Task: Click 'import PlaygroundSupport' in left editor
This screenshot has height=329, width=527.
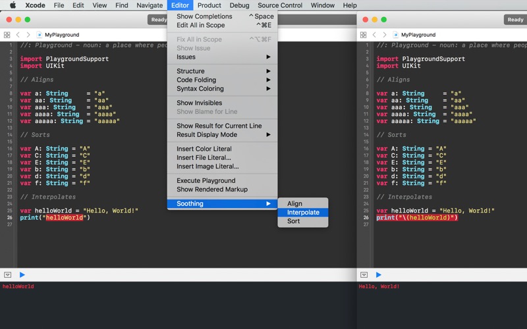Action: click(x=64, y=59)
